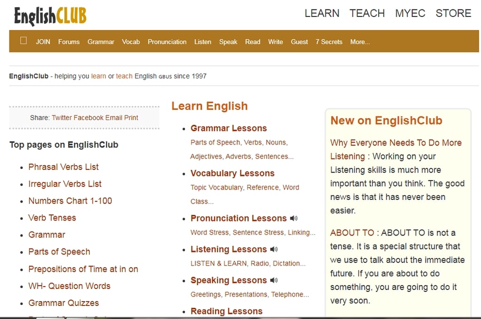This screenshot has width=481, height=319.
Task: Click the home icon in the navigation bar
Action: [23, 41]
